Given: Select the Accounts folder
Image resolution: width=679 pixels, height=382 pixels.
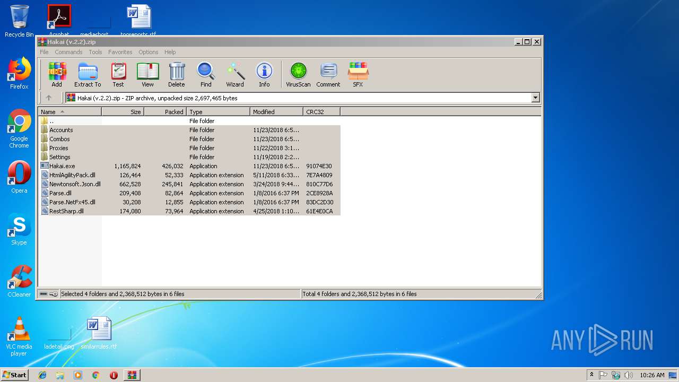Looking at the screenshot, I should [189, 130].
